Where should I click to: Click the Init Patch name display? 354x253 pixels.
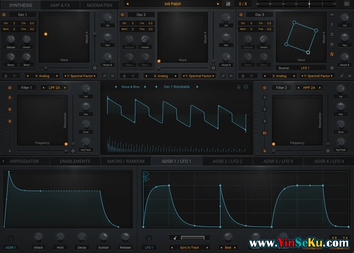point(173,4)
